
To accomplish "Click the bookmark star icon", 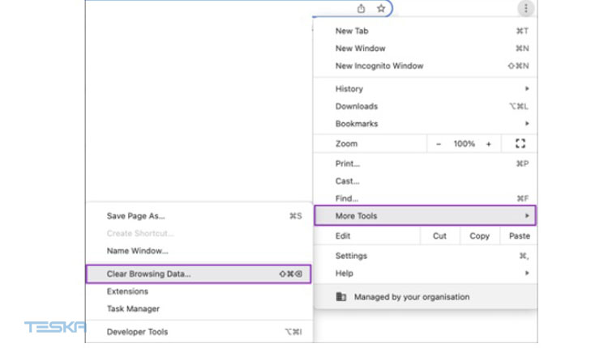I will click(x=381, y=9).
